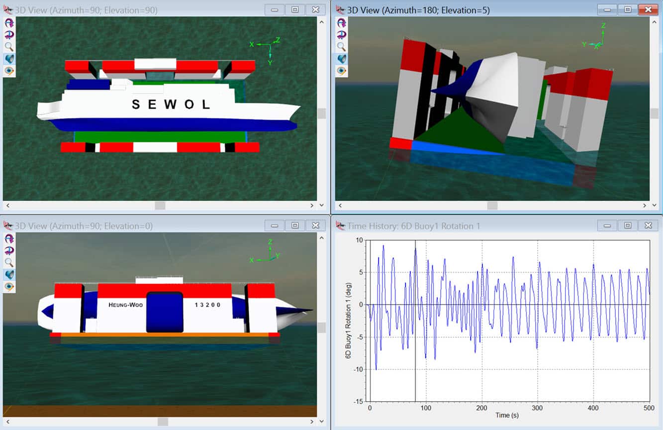Click the SEWOL text on the ship
The height and width of the screenshot is (430, 663).
click(171, 105)
